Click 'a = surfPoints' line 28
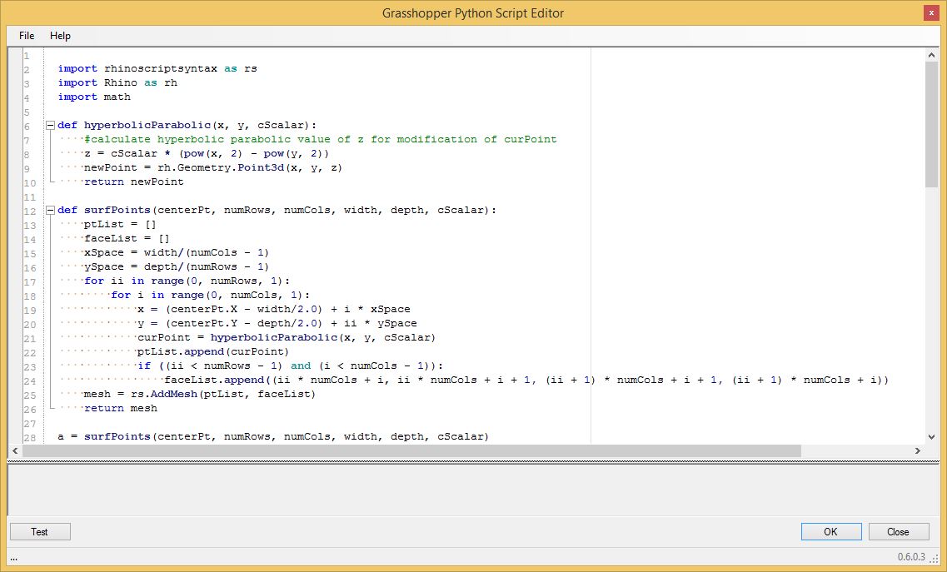Screen dimensions: 947x572 pos(273,436)
